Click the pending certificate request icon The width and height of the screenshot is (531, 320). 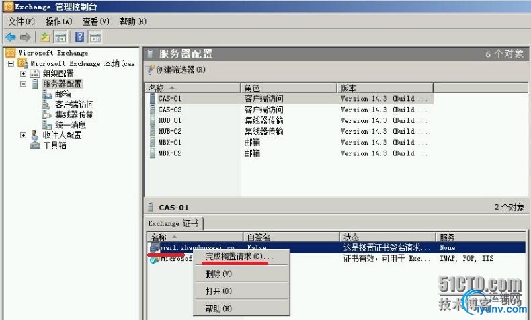155,247
